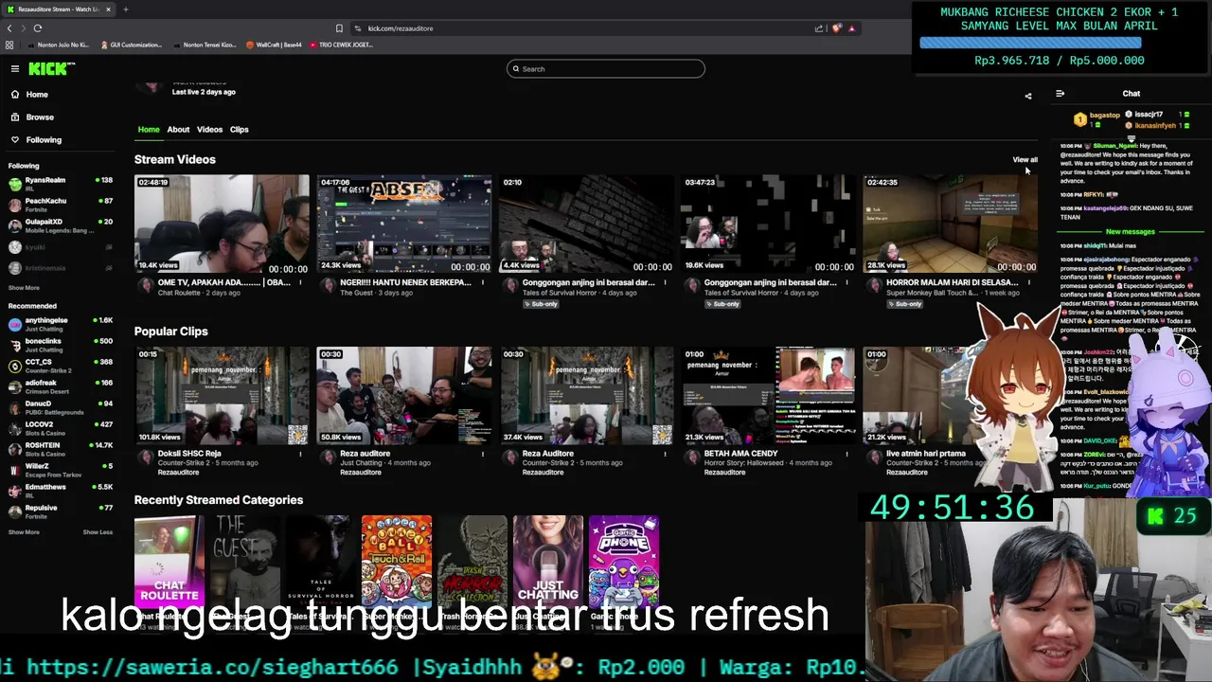Open options menu for Doksli SHSC Reja clip
Viewport: 1212px width, 682px height.
click(x=301, y=454)
